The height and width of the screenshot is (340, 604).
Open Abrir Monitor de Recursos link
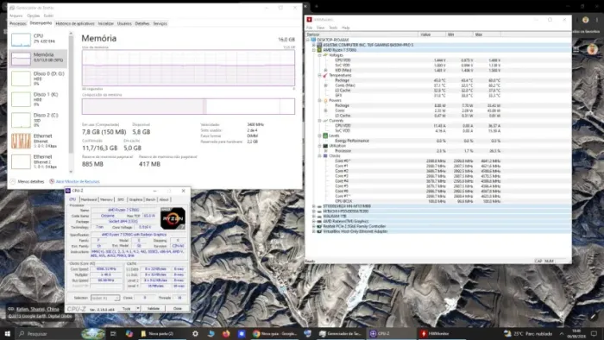tap(78, 181)
